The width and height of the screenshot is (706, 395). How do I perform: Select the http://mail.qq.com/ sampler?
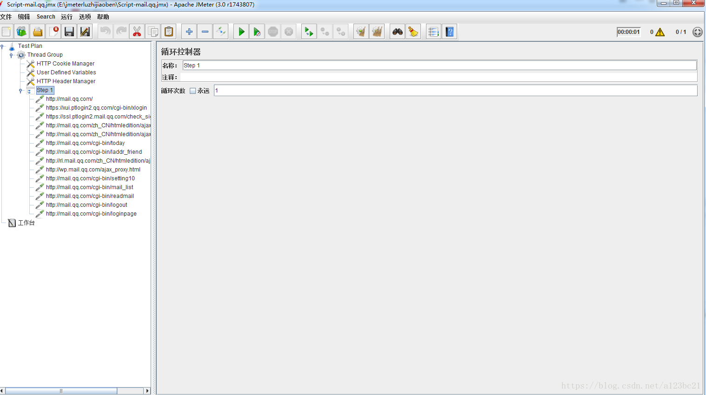(x=69, y=99)
